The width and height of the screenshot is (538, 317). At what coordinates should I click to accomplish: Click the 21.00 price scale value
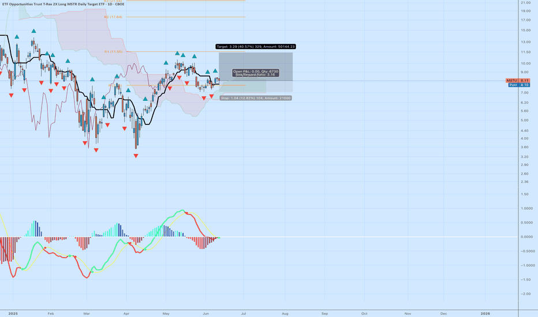526,2
